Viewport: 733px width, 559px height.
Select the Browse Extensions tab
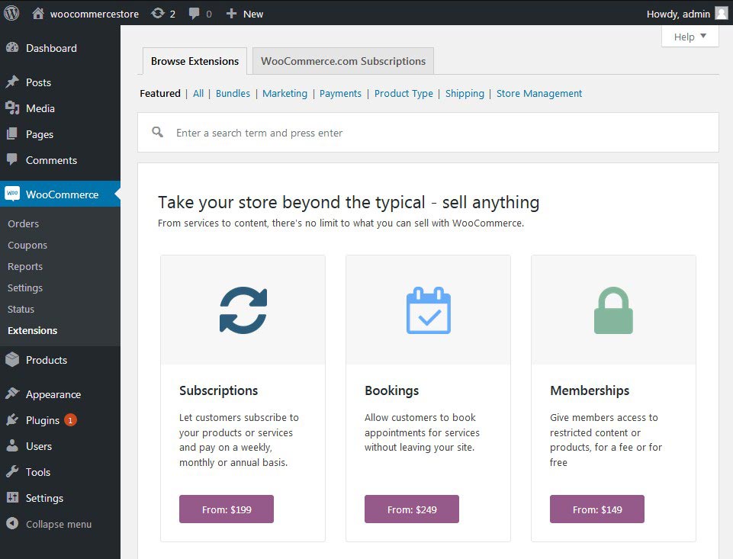194,60
